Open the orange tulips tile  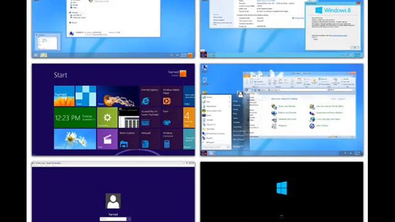tap(64, 96)
